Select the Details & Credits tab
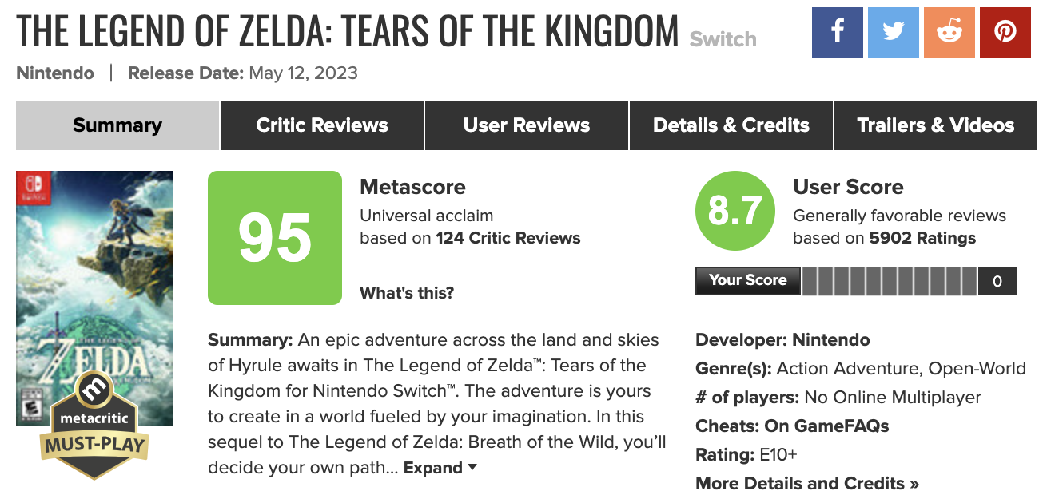 (x=731, y=125)
